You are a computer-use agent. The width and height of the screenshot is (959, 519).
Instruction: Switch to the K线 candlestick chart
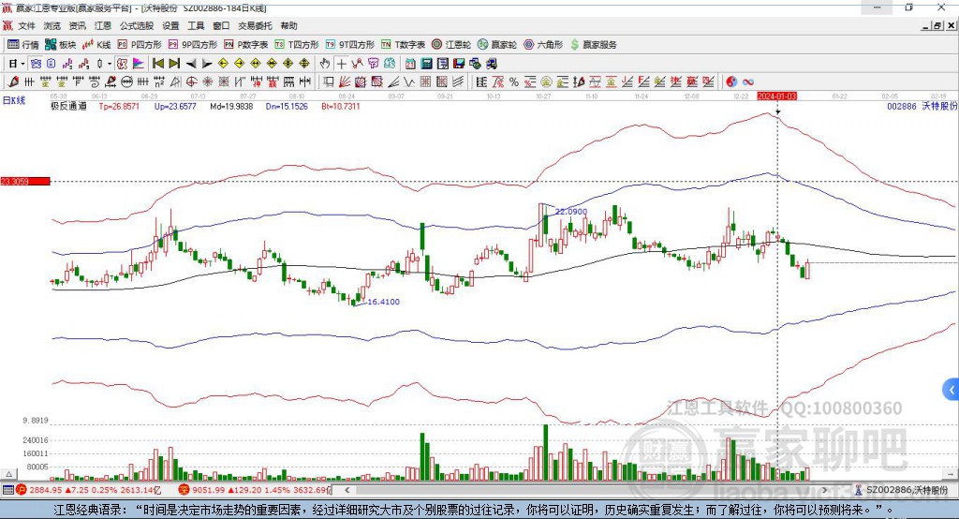(x=96, y=45)
